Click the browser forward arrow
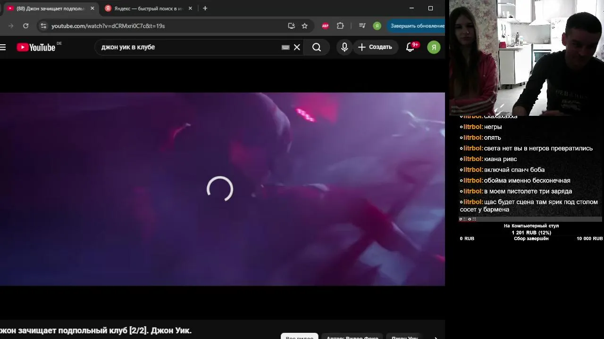Viewport: 604px width, 339px height. 11,26
